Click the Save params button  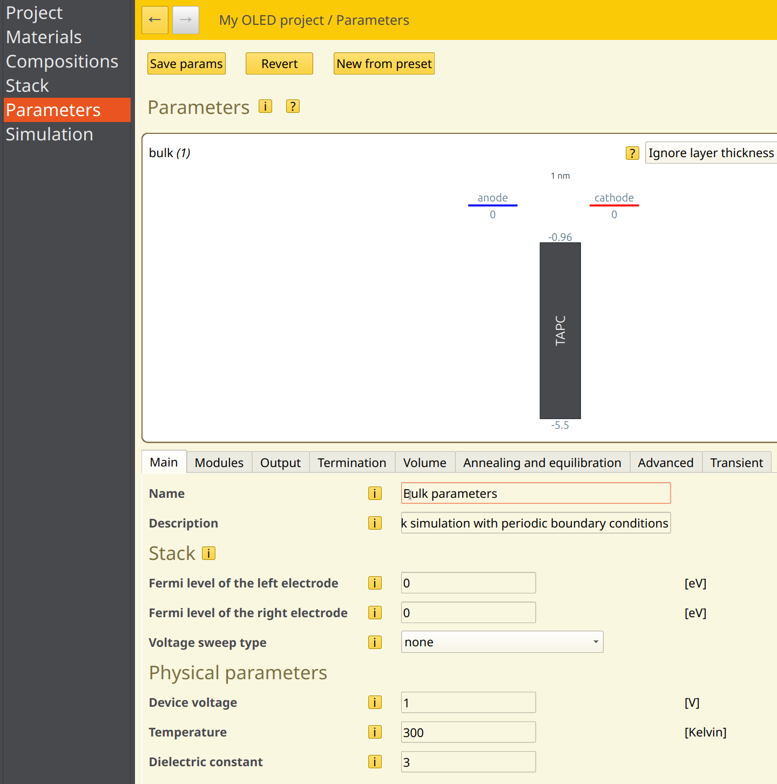click(x=186, y=64)
